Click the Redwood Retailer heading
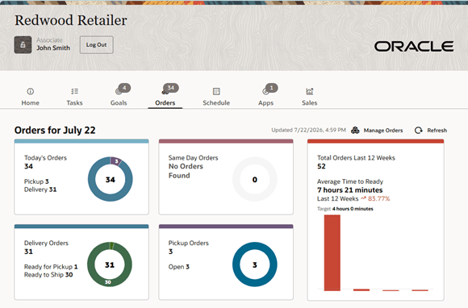468x308 pixels. (71, 21)
